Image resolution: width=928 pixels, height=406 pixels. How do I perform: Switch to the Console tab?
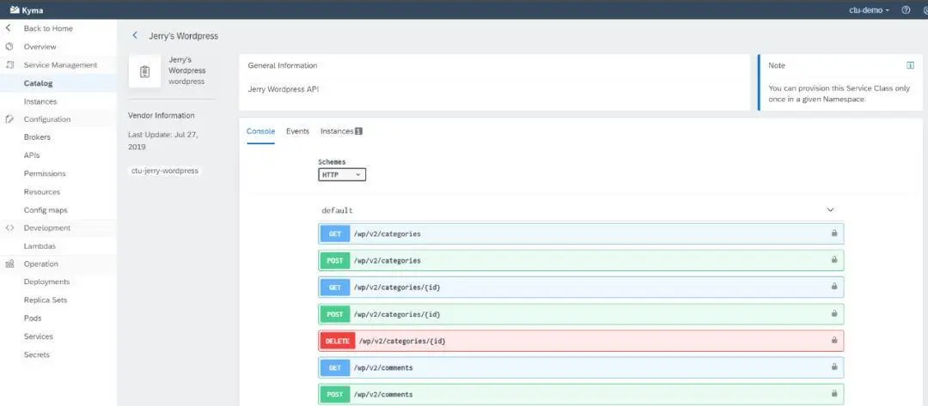260,131
